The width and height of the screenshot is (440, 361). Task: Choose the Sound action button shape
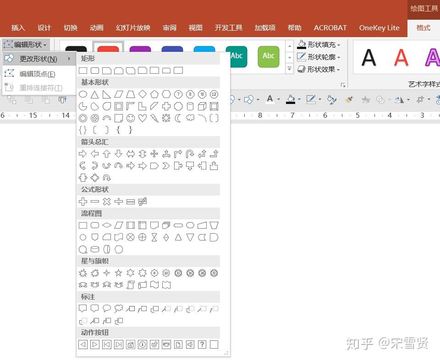tap(190, 345)
